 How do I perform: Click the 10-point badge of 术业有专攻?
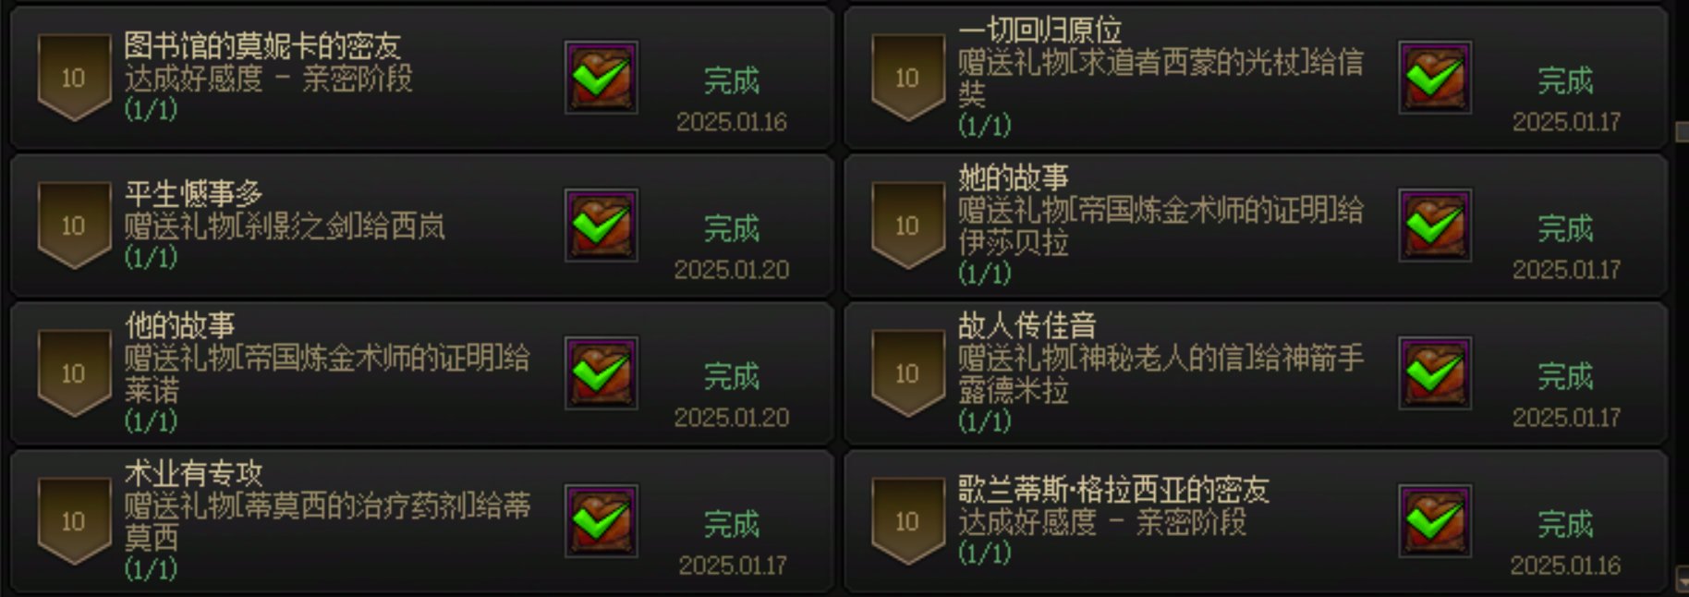74,521
